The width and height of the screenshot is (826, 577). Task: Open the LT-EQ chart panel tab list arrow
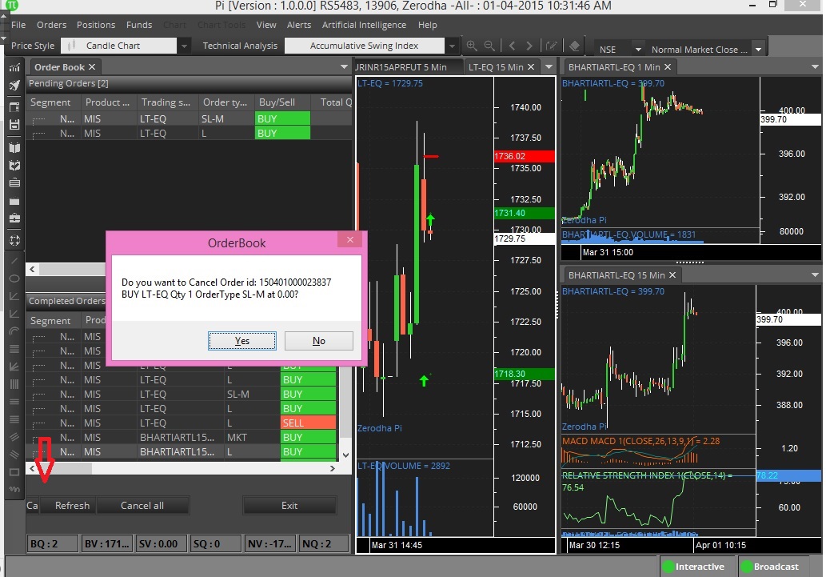click(x=549, y=67)
